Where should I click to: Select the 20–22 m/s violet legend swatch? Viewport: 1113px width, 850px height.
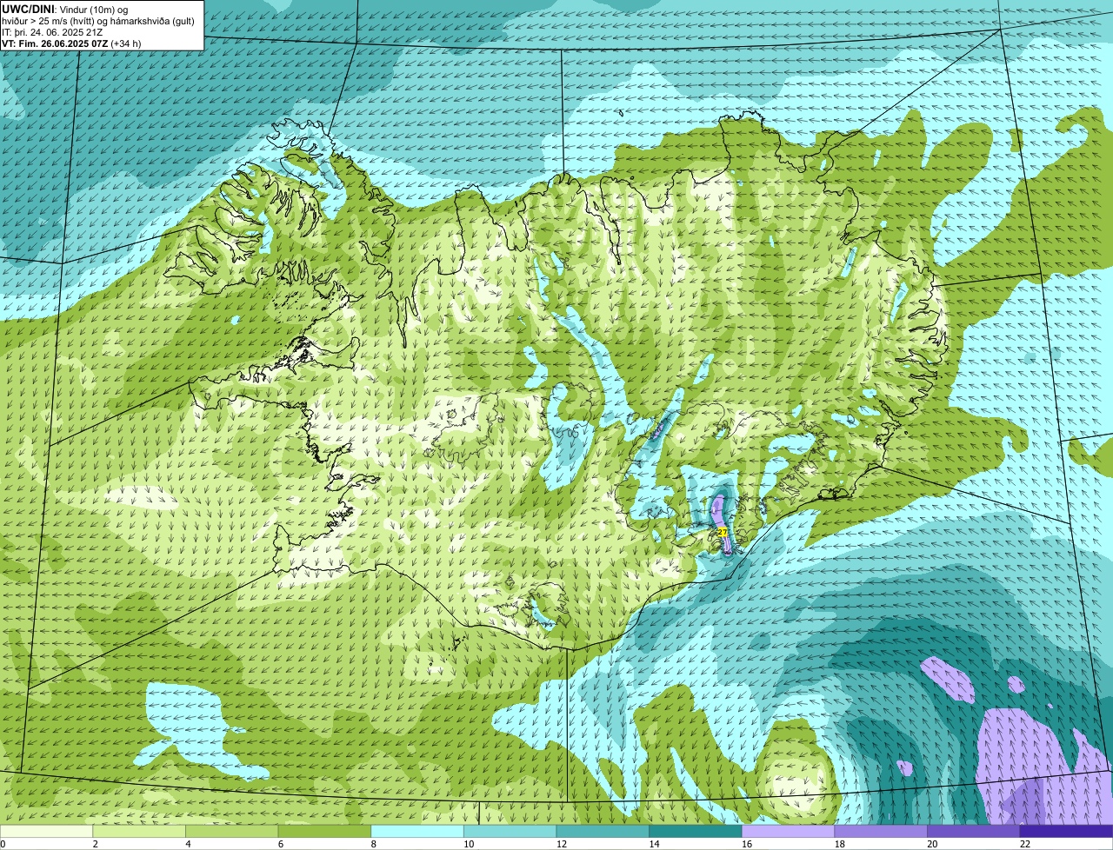point(973,831)
